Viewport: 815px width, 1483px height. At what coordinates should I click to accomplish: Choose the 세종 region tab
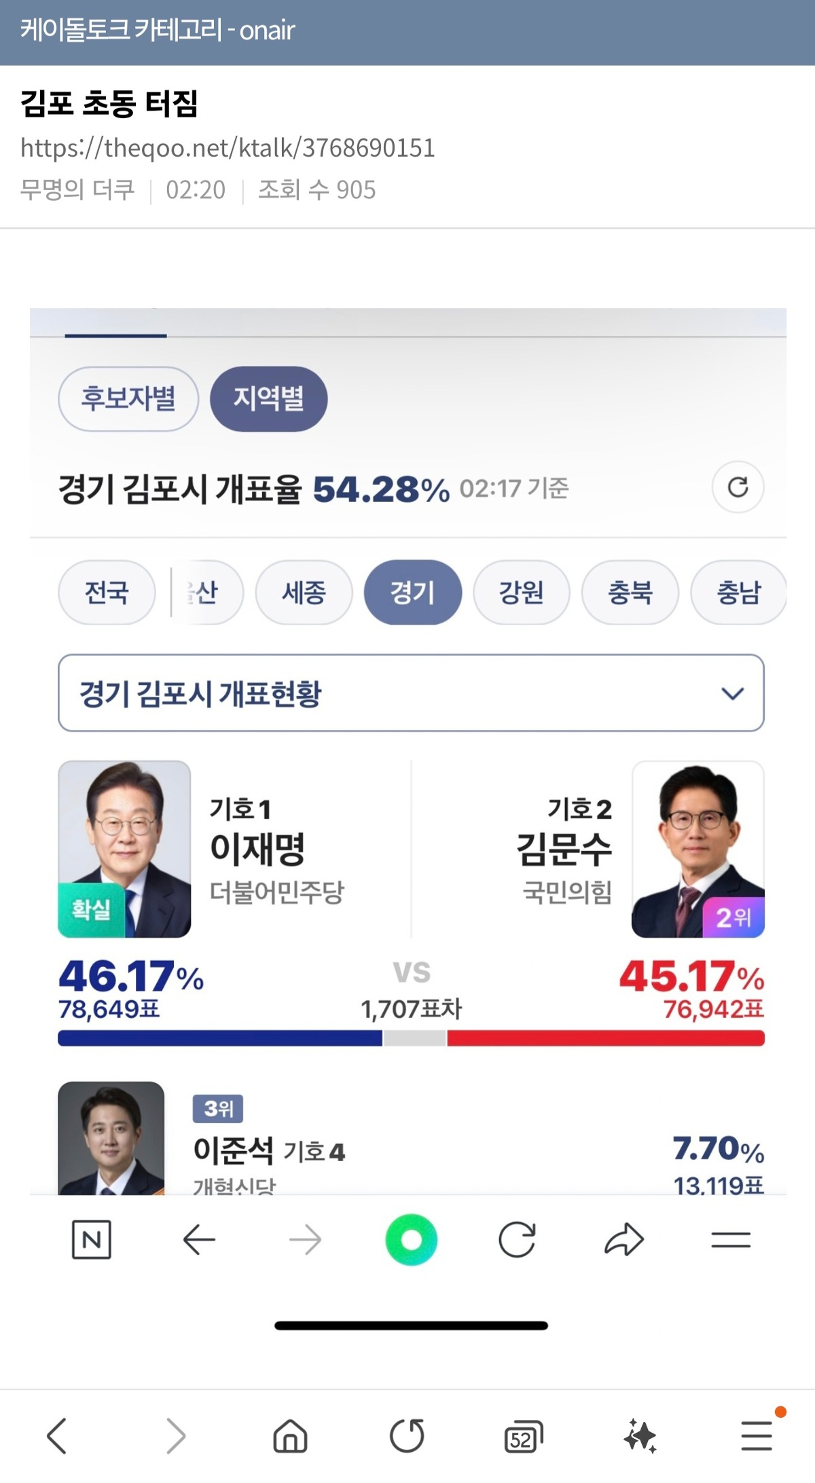pos(304,592)
